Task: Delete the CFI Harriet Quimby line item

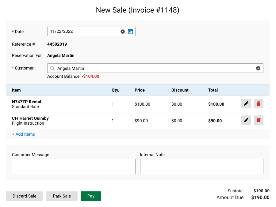Action: [x=259, y=120]
